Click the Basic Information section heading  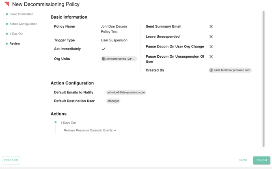pyautogui.click(x=69, y=17)
